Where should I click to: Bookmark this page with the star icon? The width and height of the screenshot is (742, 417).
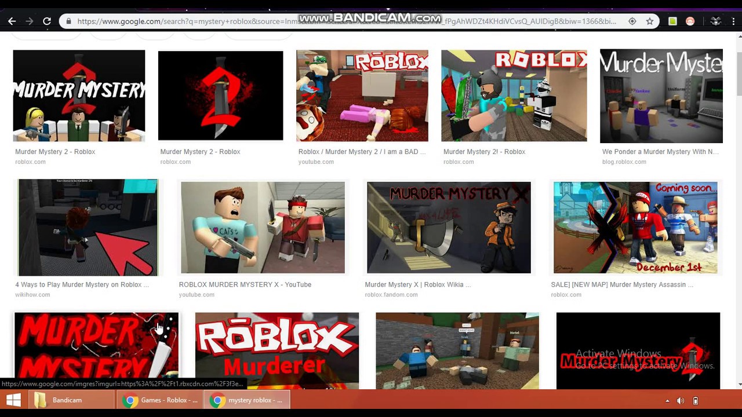(650, 21)
